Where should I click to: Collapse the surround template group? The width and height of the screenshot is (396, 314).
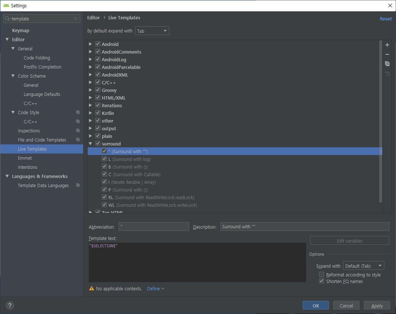(91, 144)
